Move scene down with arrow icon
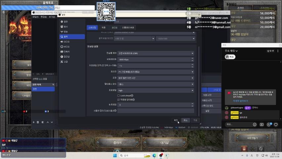 click(52, 122)
